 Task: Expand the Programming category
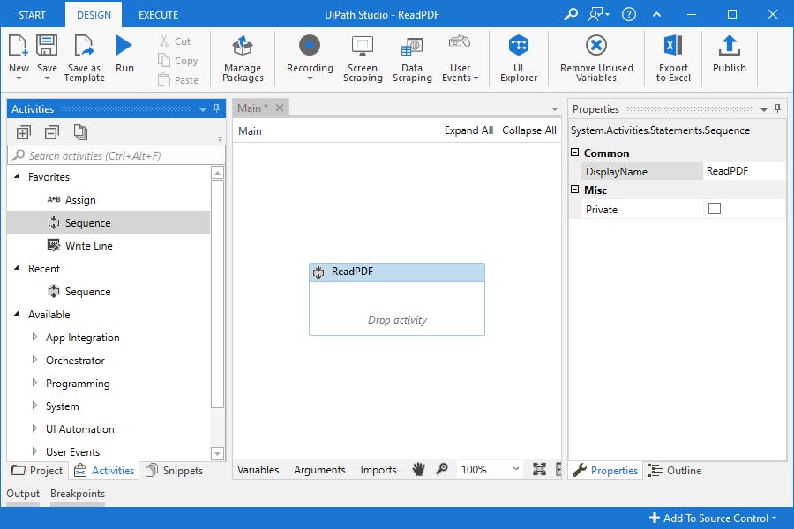click(34, 382)
